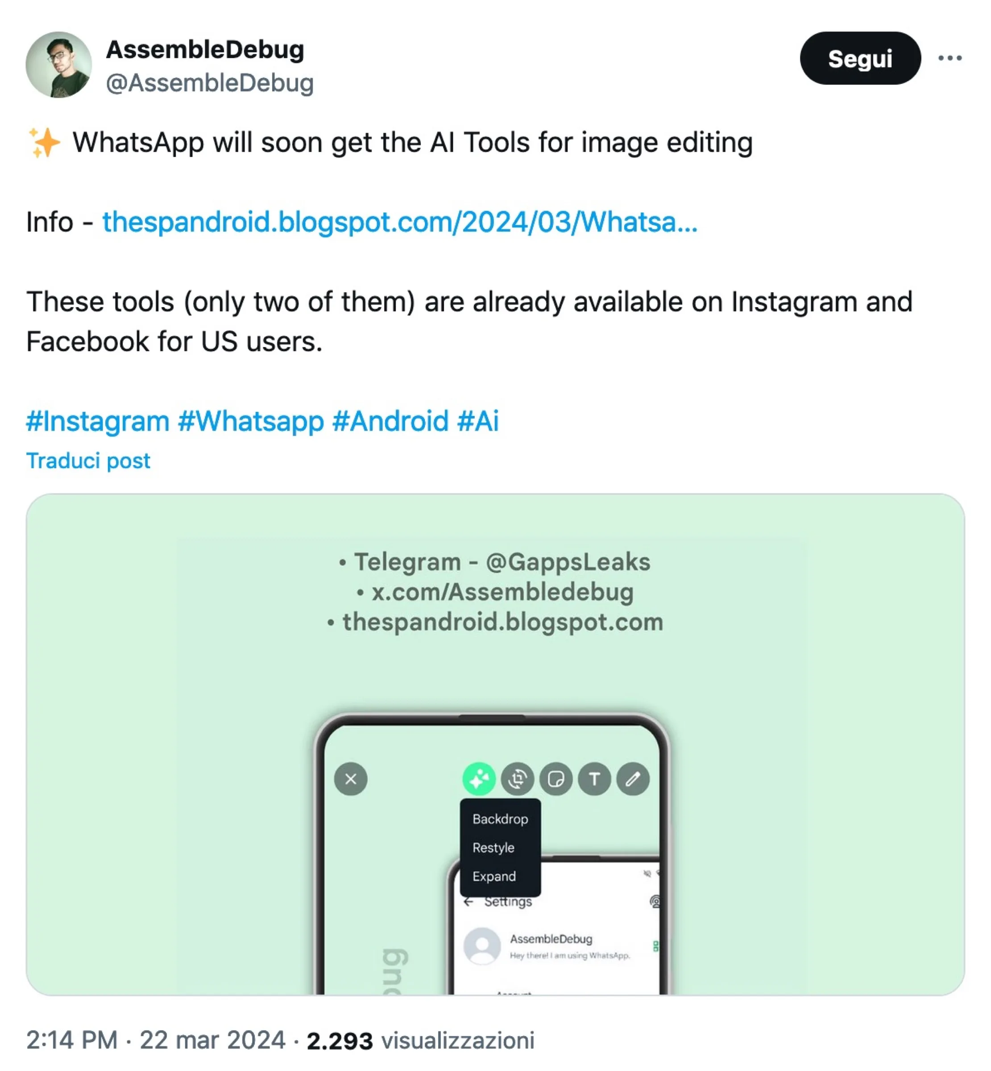Choose Backdrop from the AI menu

coord(500,819)
